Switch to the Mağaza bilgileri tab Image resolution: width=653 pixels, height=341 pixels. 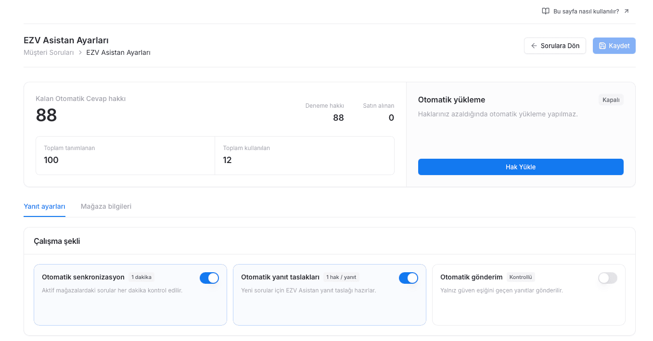(106, 206)
